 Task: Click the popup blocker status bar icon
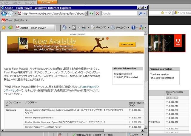click(60, 135)
